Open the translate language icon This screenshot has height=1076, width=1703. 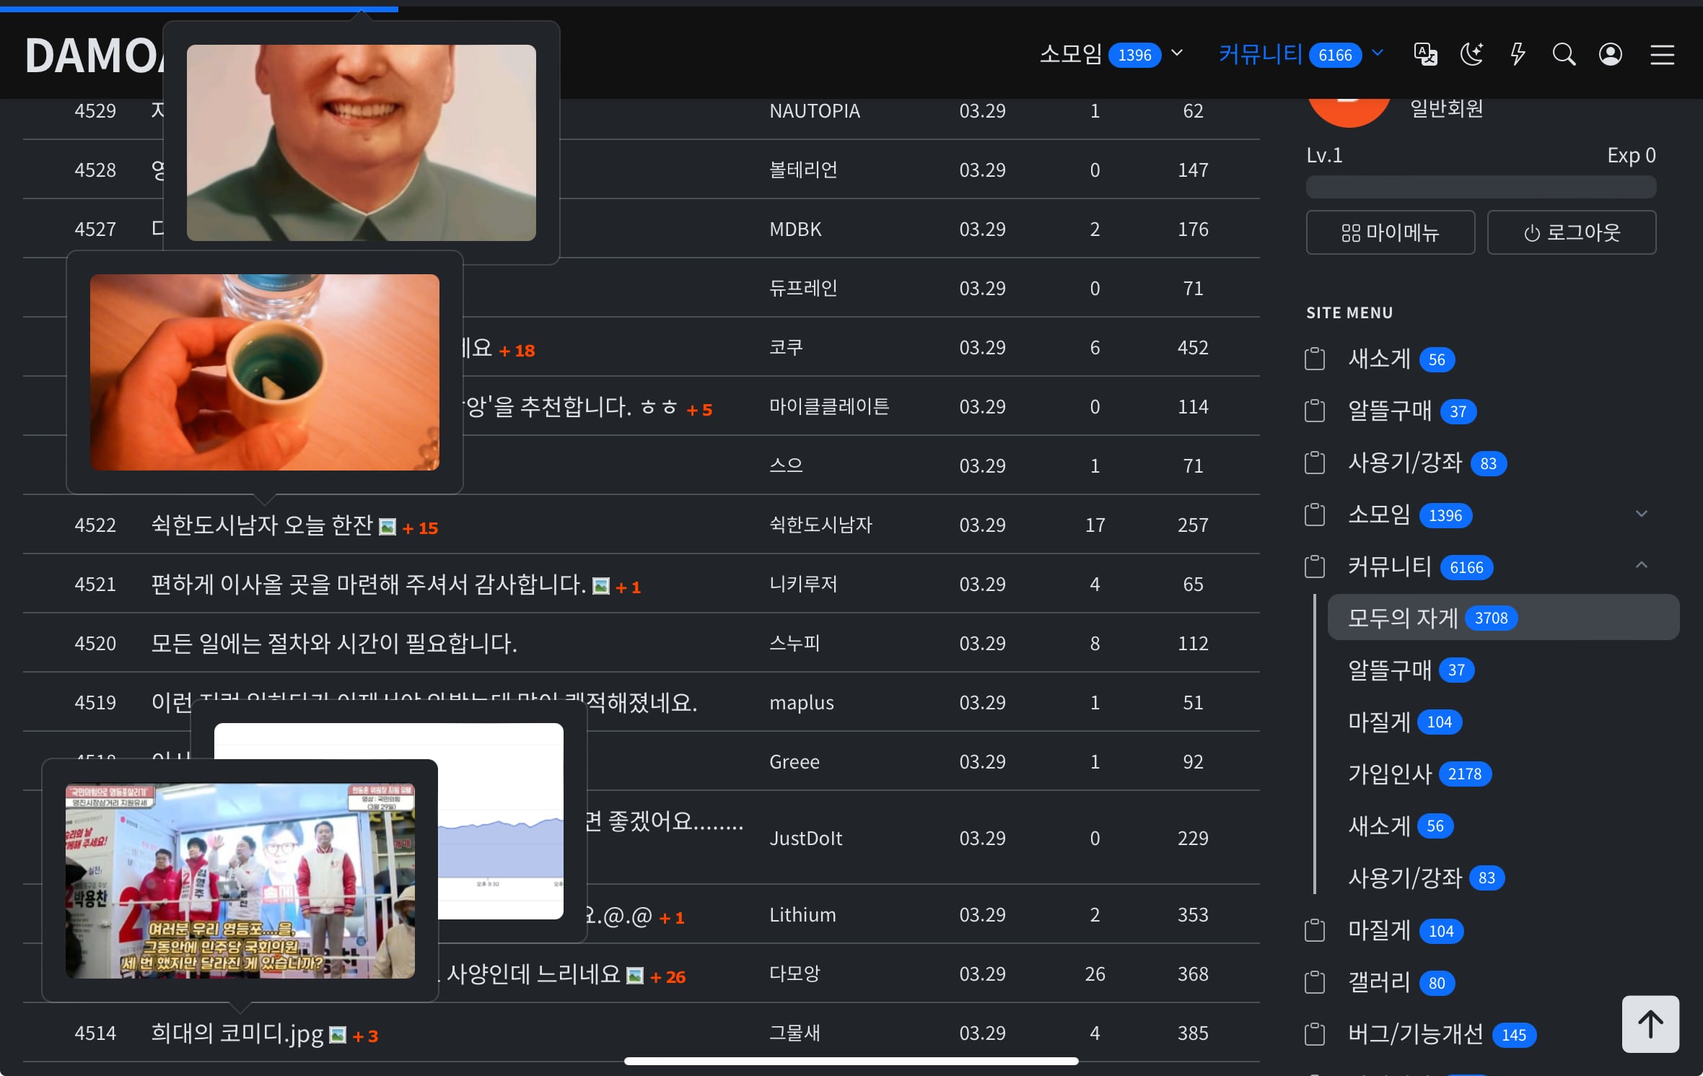coord(1425,54)
